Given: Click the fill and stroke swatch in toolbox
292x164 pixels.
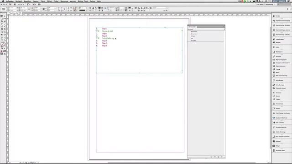Looking at the screenshot, I should click(x=3, y=45).
